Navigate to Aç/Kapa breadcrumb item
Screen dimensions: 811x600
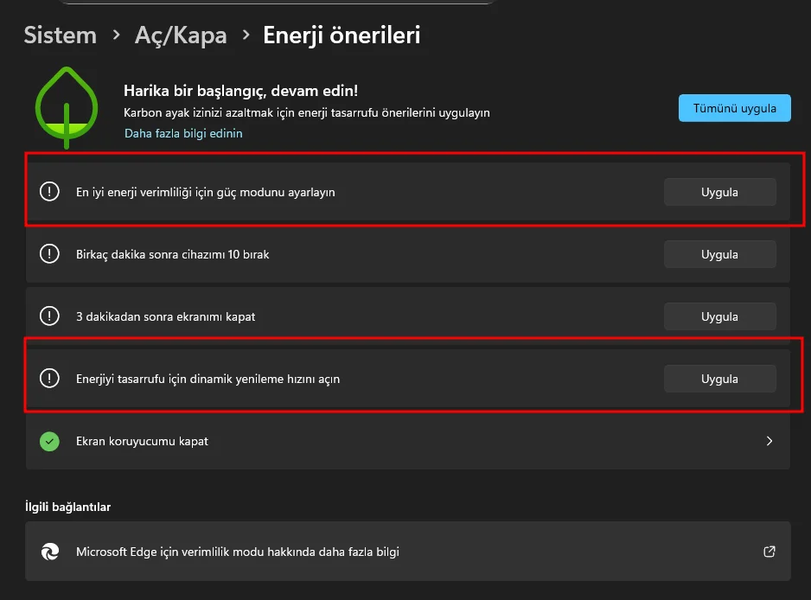[x=181, y=35]
